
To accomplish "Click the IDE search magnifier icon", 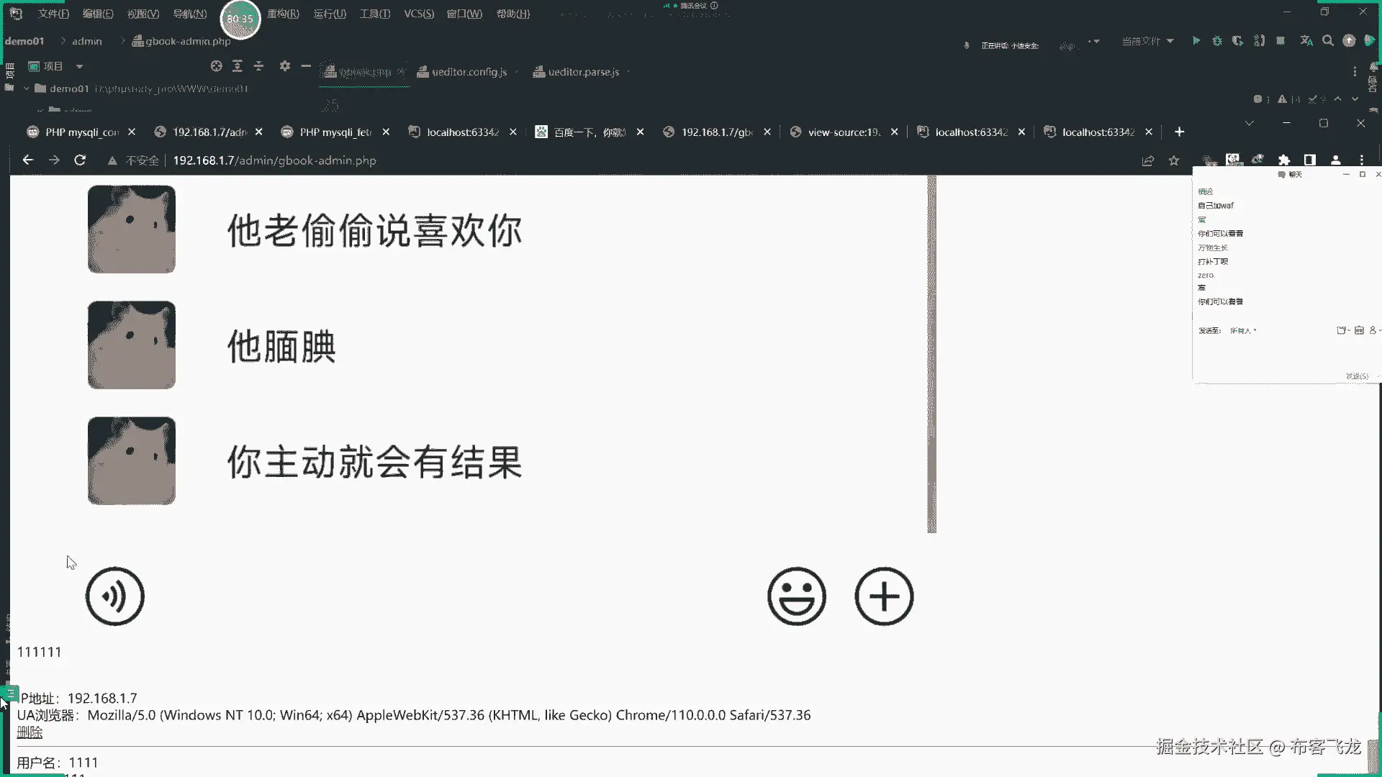I will click(x=1328, y=41).
